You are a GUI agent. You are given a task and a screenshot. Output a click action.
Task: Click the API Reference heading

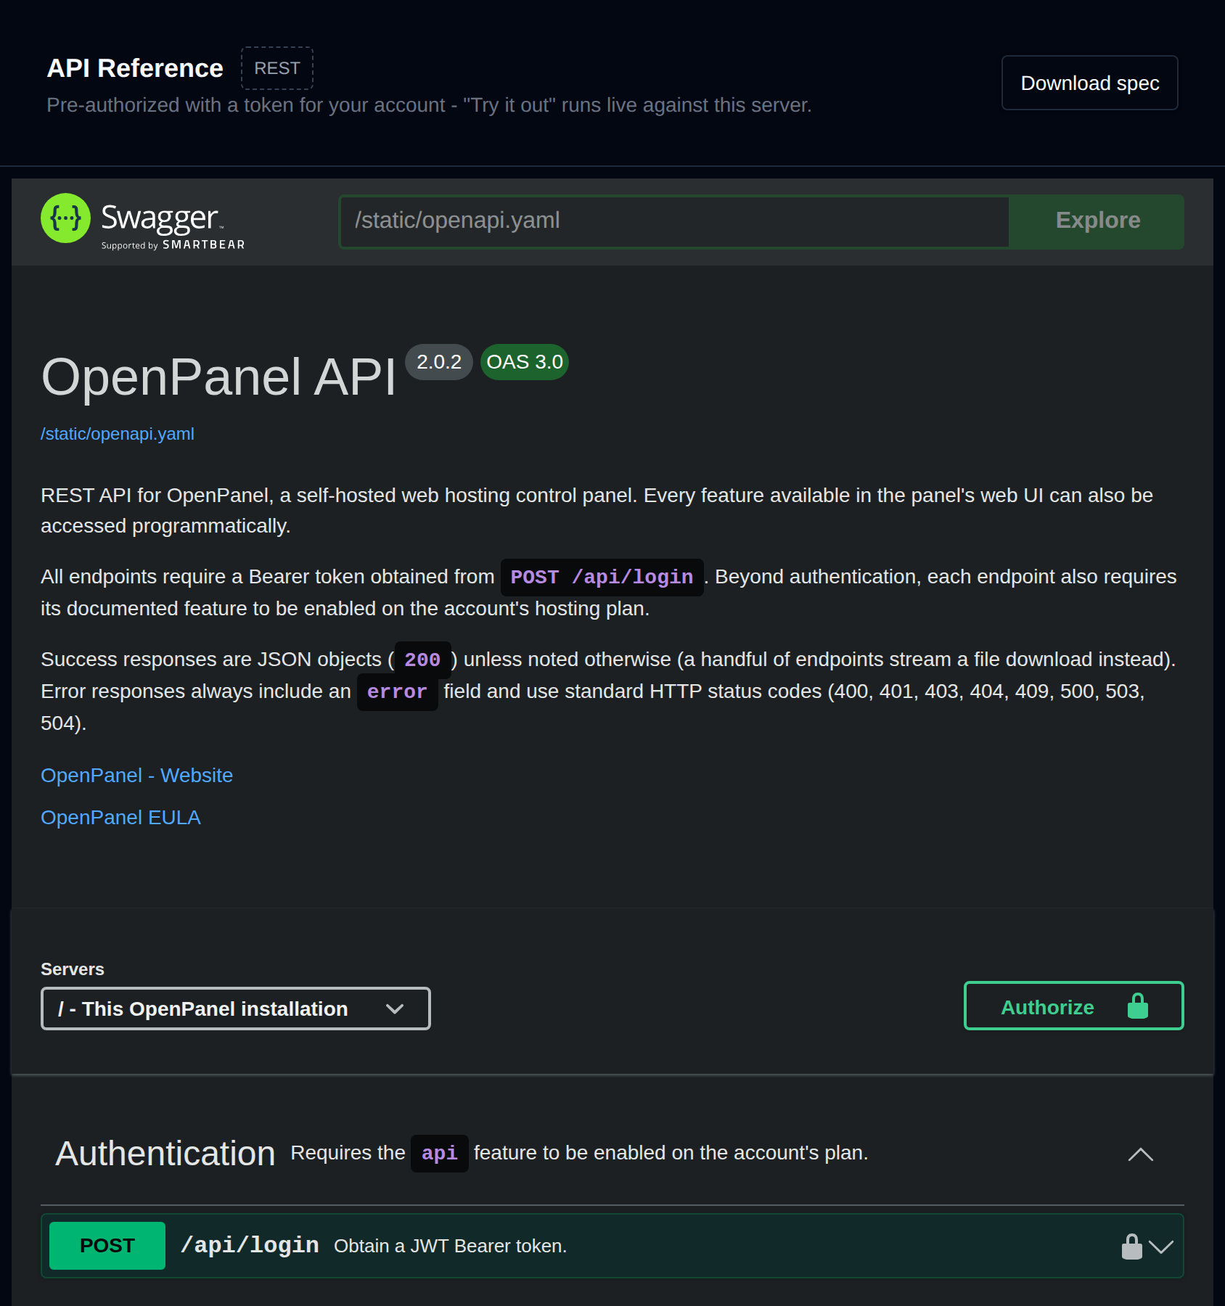pos(135,68)
